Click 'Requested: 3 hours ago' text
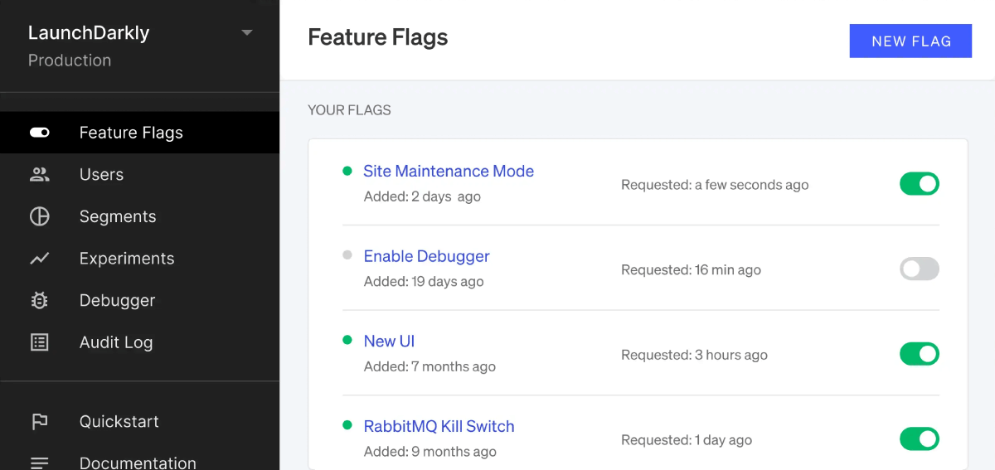The width and height of the screenshot is (995, 470). point(694,355)
